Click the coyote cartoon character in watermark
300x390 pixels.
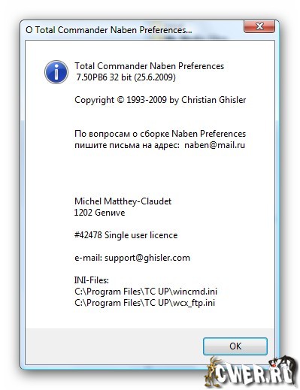[x=211, y=373]
